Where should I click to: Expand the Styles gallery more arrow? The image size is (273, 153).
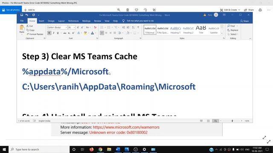222,33
